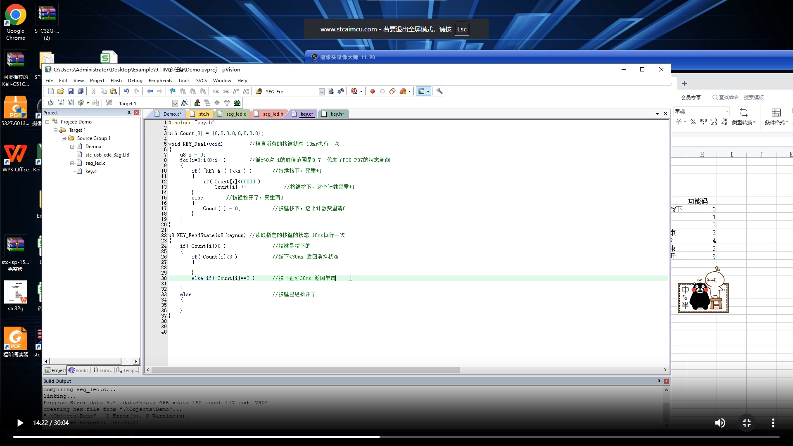Click the Translate current file icon
793x446 pixels.
click(x=51, y=103)
